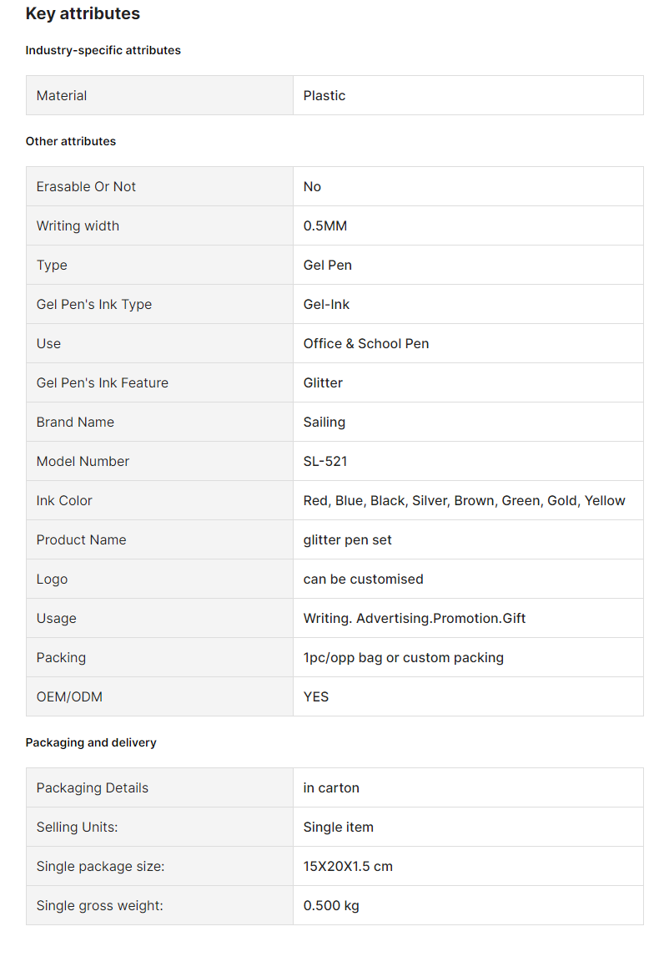The height and width of the screenshot is (972, 664).
Task: Select the Material attribute label
Action: click(x=62, y=95)
